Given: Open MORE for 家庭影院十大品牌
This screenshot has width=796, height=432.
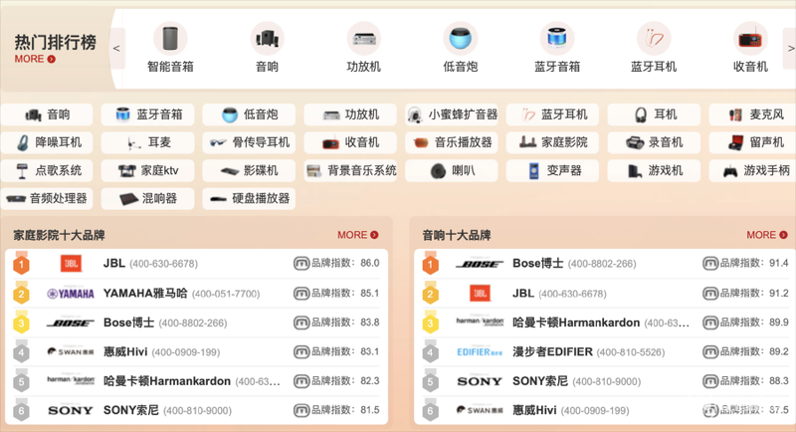Looking at the screenshot, I should [358, 235].
